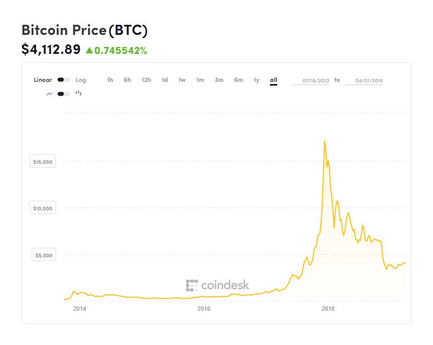Click the start date field 07/18/2010
The height and width of the screenshot is (345, 433).
point(310,80)
